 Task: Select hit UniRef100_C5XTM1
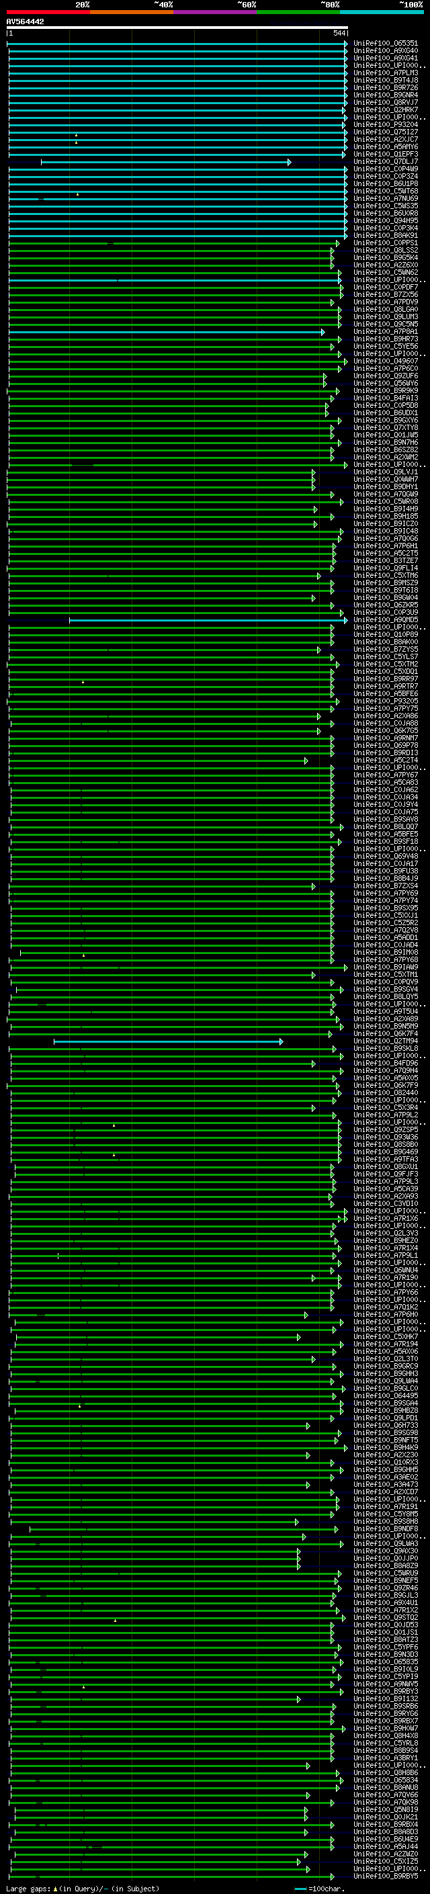385,975
